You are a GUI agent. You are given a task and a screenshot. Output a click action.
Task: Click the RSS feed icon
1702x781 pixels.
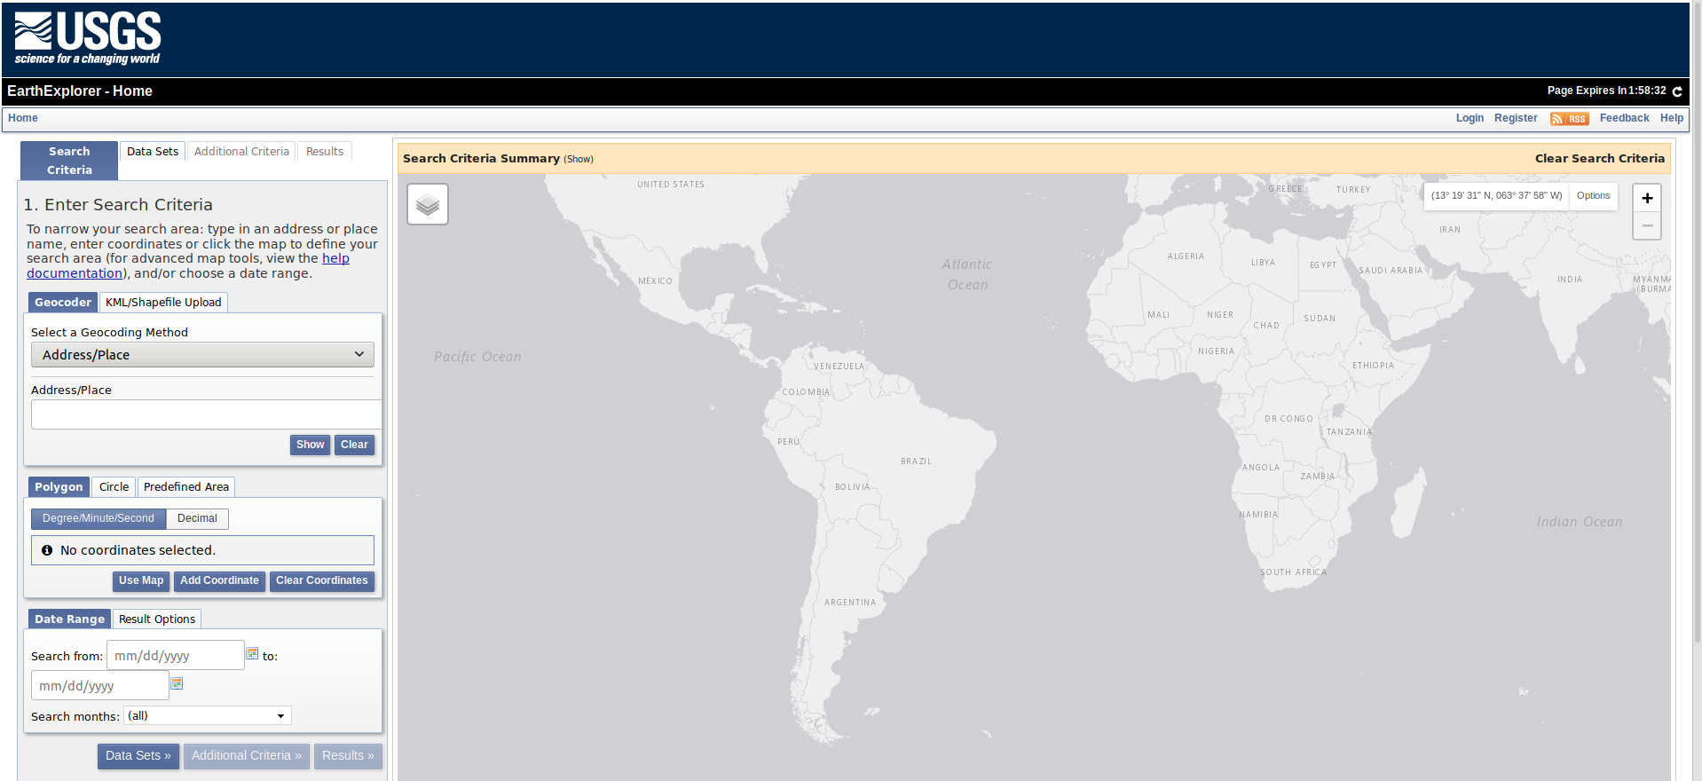pyautogui.click(x=1568, y=119)
